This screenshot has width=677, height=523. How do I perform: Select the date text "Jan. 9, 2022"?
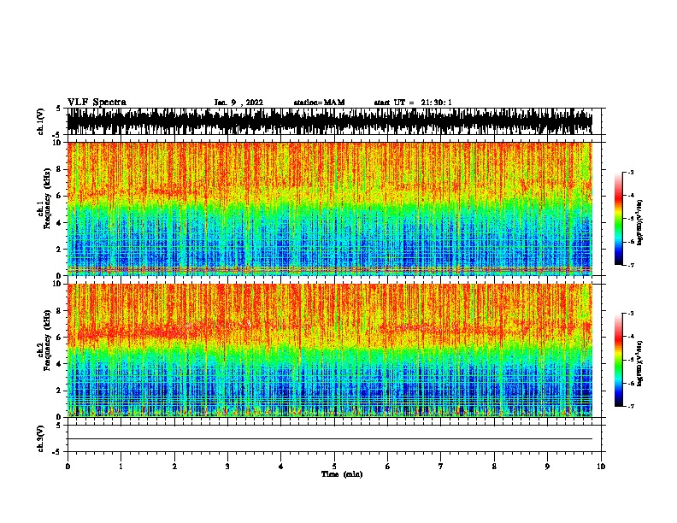pos(238,103)
